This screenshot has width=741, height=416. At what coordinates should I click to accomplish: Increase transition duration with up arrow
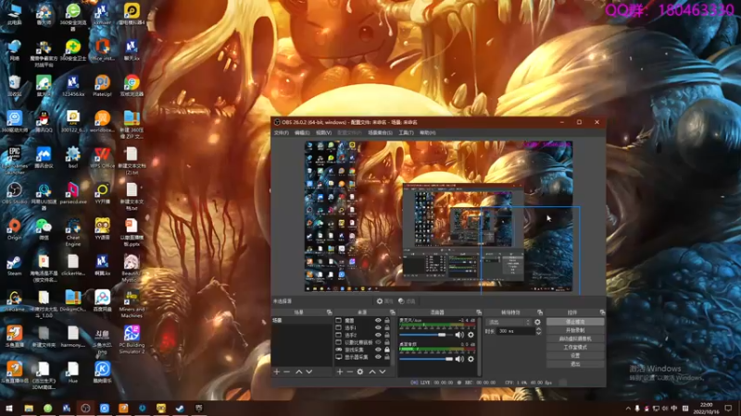(x=538, y=329)
